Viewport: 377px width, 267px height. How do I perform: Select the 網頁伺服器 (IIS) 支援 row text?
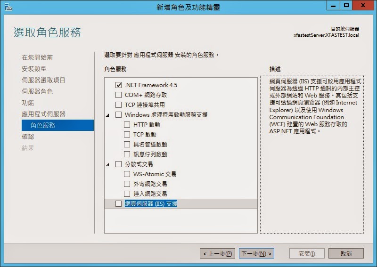tap(151, 203)
